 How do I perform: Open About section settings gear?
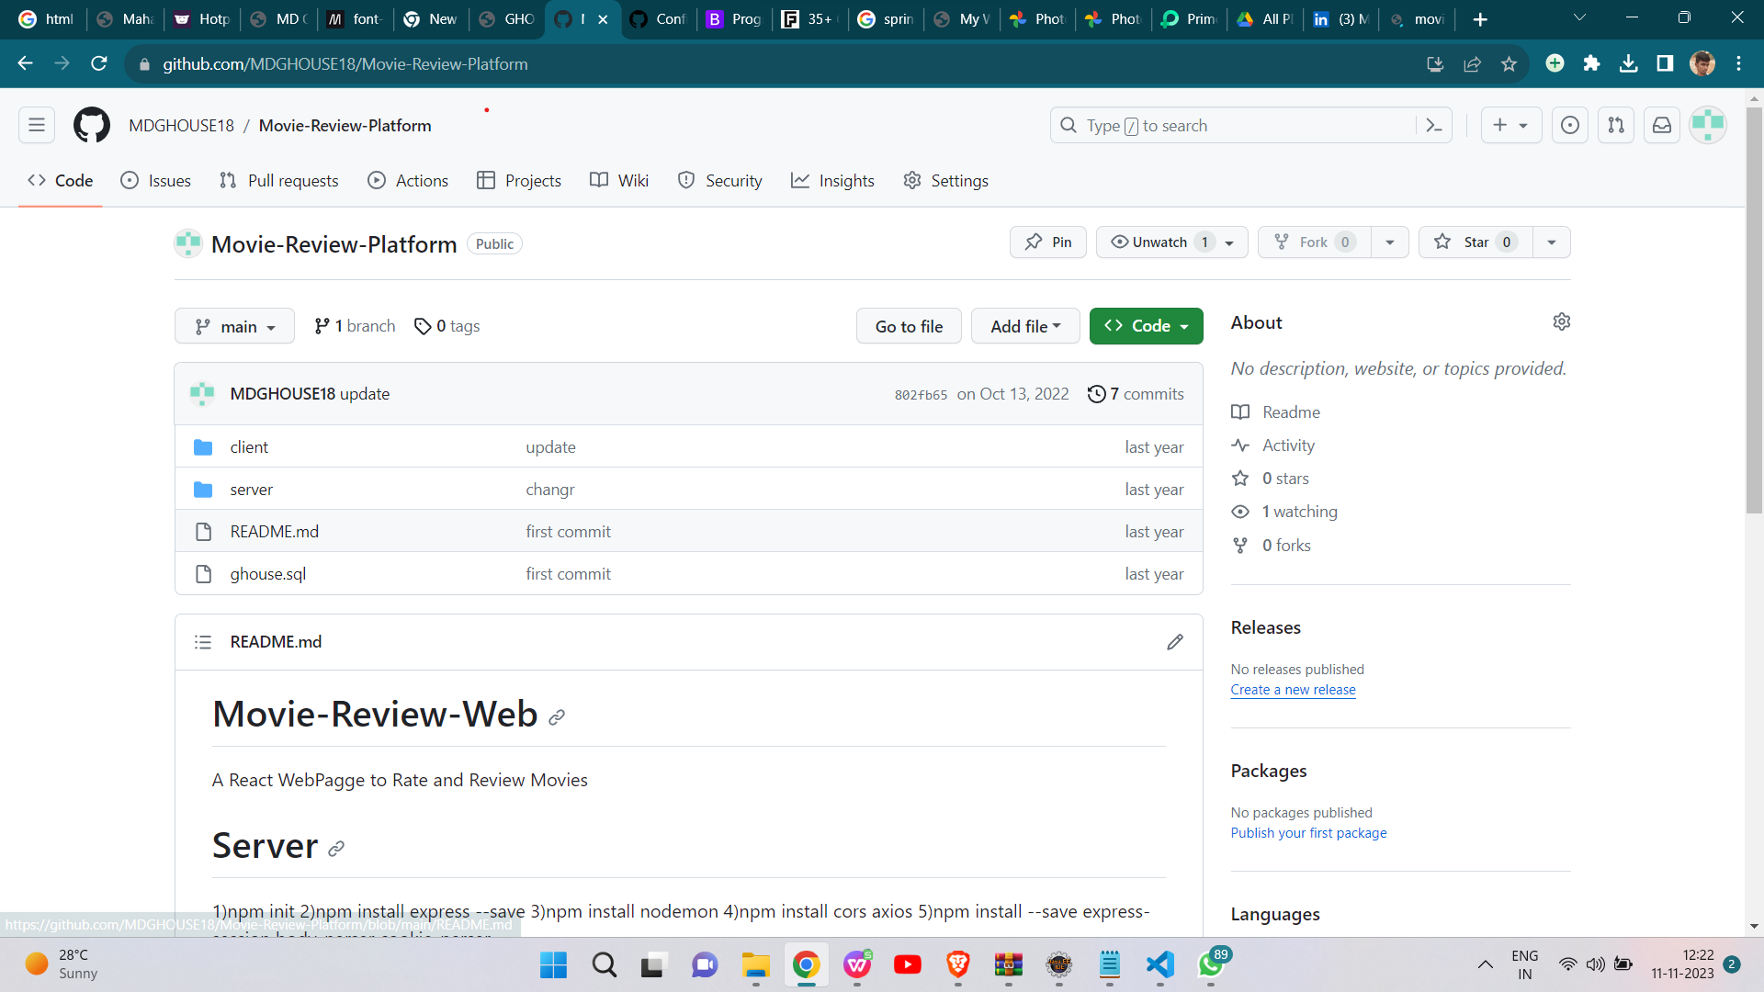click(1562, 321)
